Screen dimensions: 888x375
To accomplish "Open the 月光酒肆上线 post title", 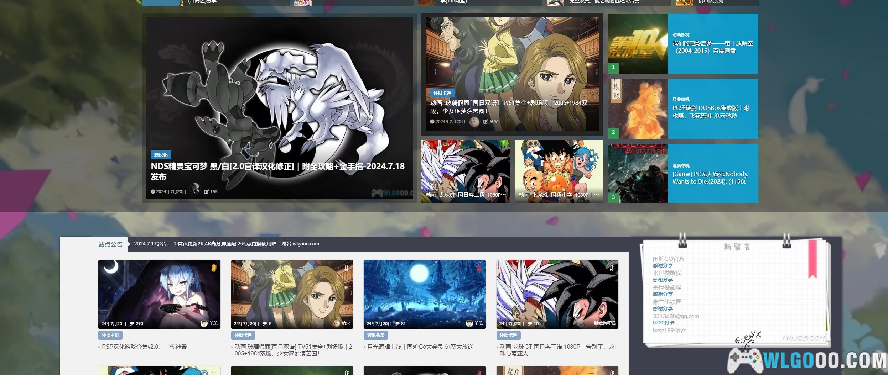I will point(420,347).
